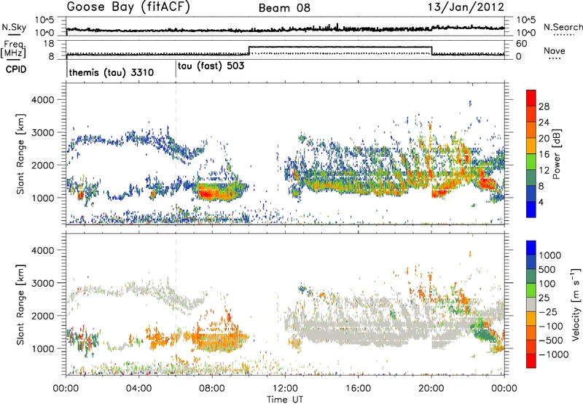Click the '60' Nave axis tick
This screenshot has height=404, width=583.
522,44
